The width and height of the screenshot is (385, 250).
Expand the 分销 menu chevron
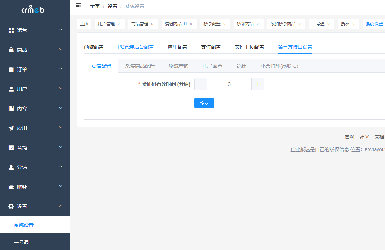coord(61,167)
